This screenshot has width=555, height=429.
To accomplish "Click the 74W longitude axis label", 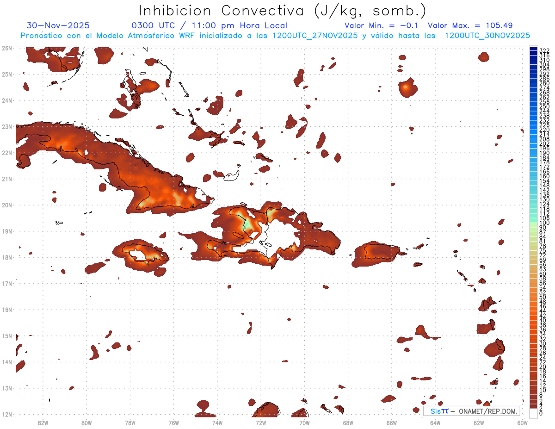I will coord(217,423).
